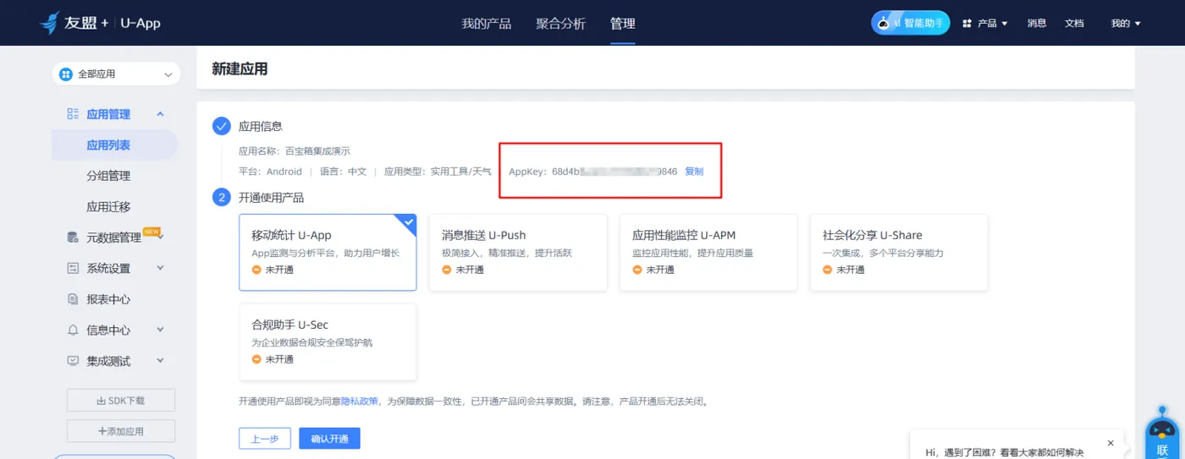Open 我的产品 tab
This screenshot has height=459, width=1185.
click(486, 24)
